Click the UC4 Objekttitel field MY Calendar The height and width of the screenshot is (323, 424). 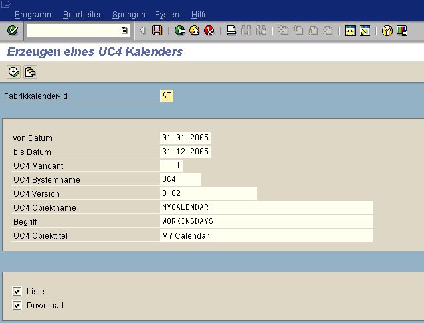(x=266, y=236)
